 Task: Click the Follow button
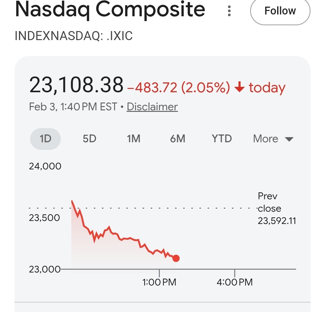(280, 11)
